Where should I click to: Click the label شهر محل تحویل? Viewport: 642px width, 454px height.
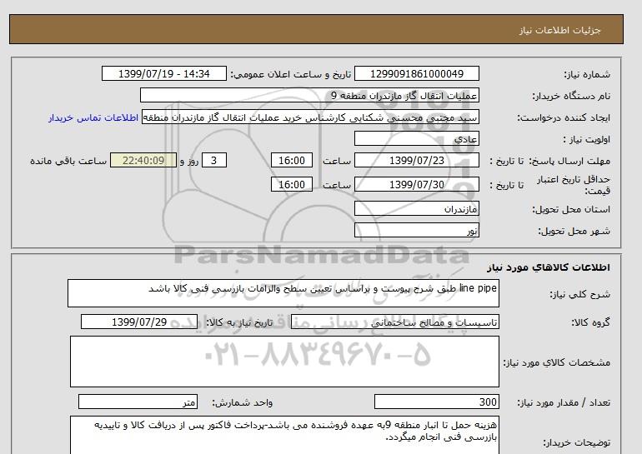point(574,231)
